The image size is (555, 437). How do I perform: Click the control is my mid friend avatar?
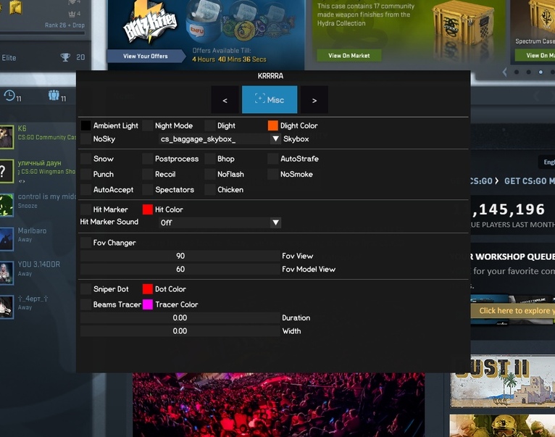click(x=7, y=203)
